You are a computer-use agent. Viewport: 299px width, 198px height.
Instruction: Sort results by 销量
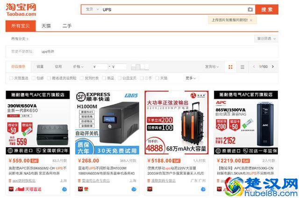tap(40, 67)
